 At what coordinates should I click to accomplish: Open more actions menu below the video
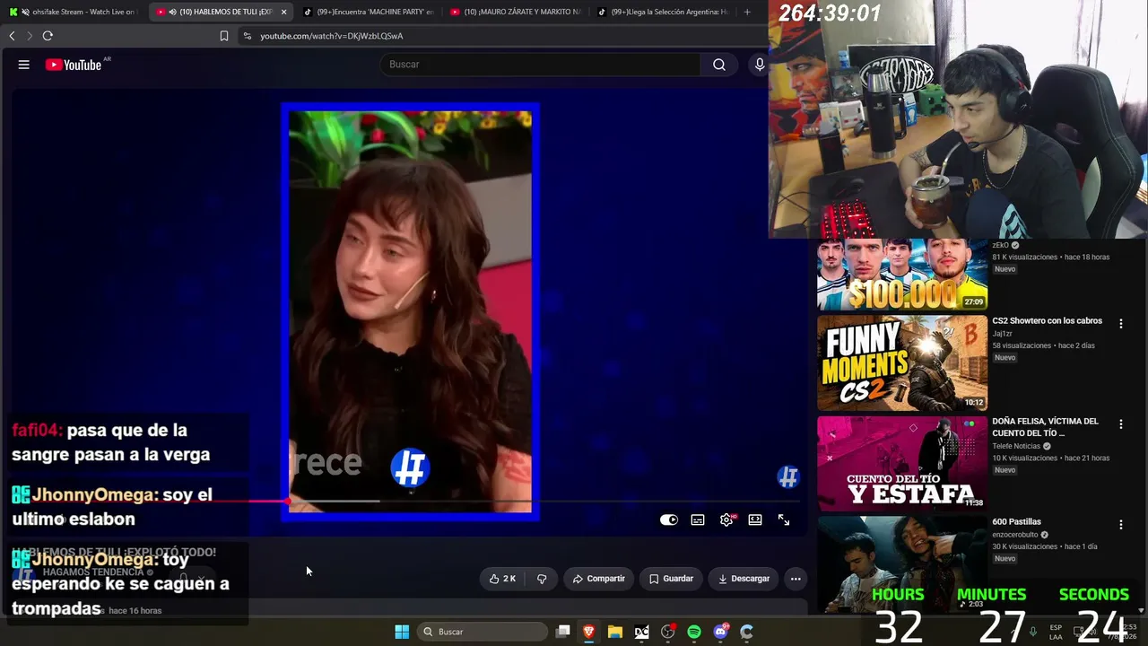[796, 579]
